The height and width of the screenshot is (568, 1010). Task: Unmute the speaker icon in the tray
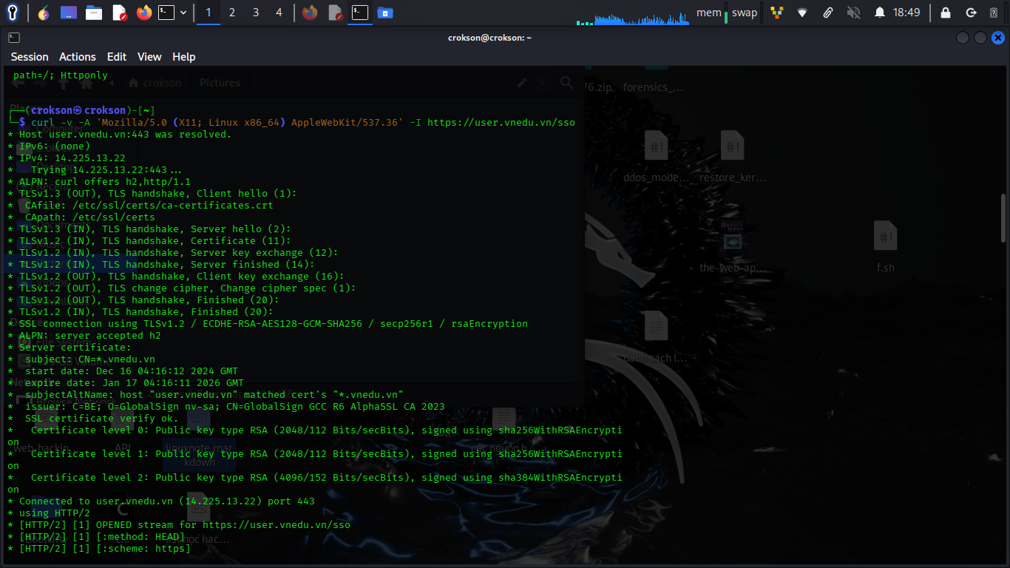(x=854, y=12)
